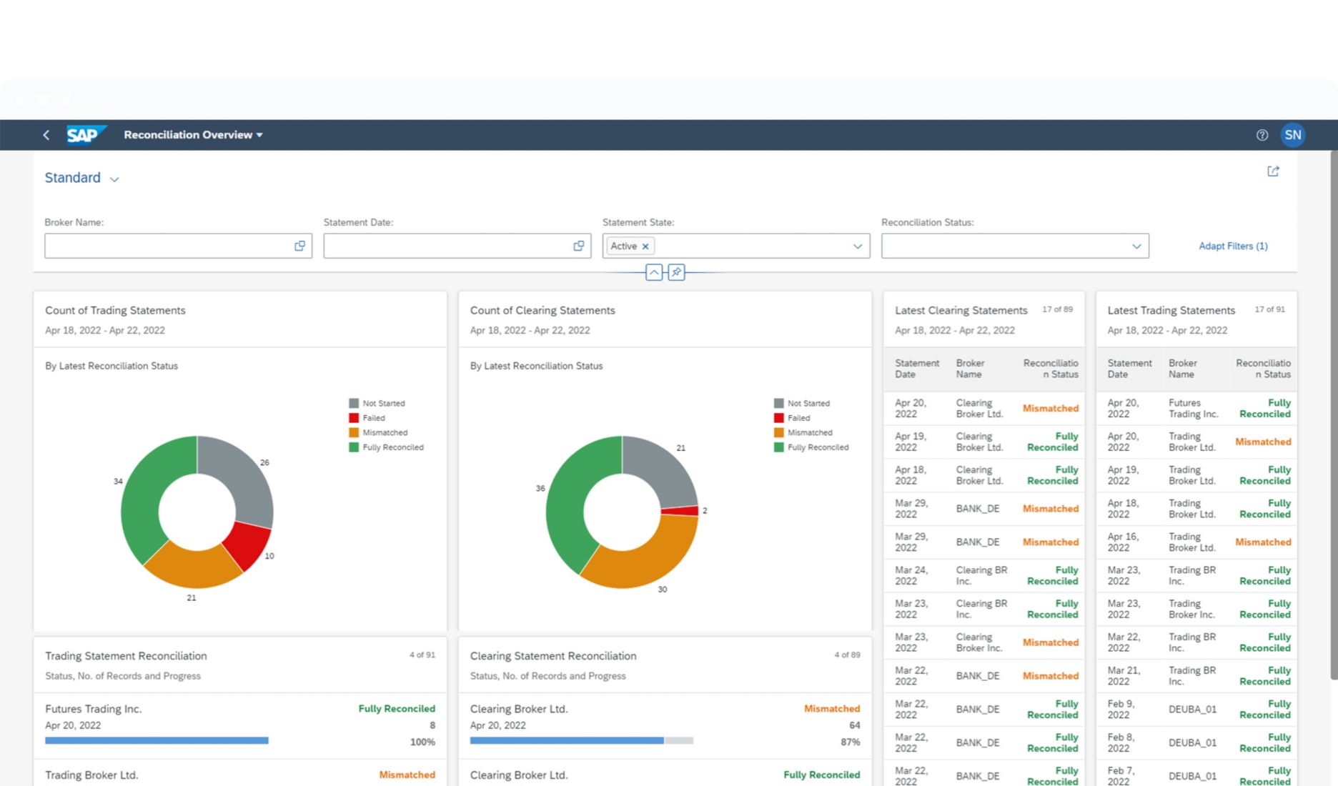Click the back arrow in header
This screenshot has height=786, width=1338.
point(46,135)
